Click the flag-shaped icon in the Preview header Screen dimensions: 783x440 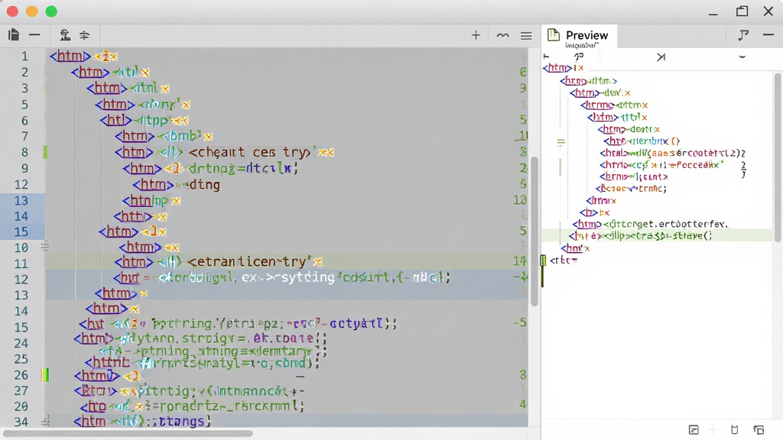743,35
